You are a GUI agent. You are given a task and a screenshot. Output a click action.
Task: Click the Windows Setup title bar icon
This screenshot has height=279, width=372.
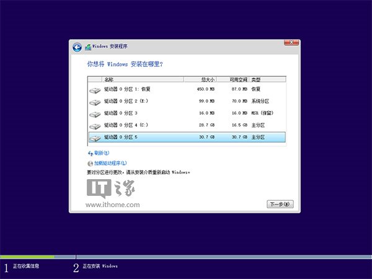click(x=88, y=47)
